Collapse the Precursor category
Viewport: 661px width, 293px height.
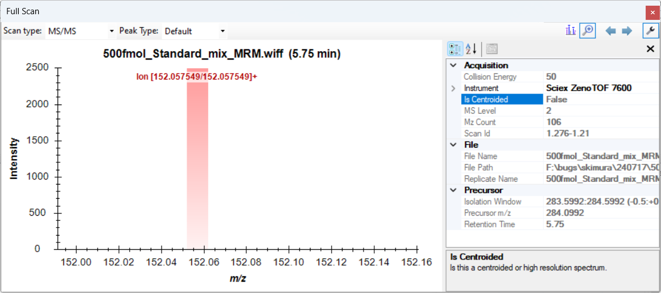pyautogui.click(x=453, y=190)
